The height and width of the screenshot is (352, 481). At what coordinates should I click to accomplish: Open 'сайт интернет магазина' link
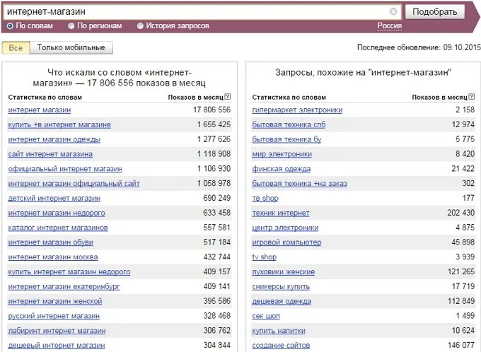pos(50,154)
